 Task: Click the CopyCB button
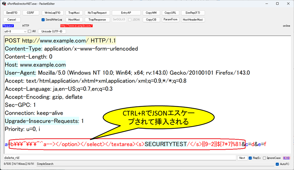[x=151, y=20]
